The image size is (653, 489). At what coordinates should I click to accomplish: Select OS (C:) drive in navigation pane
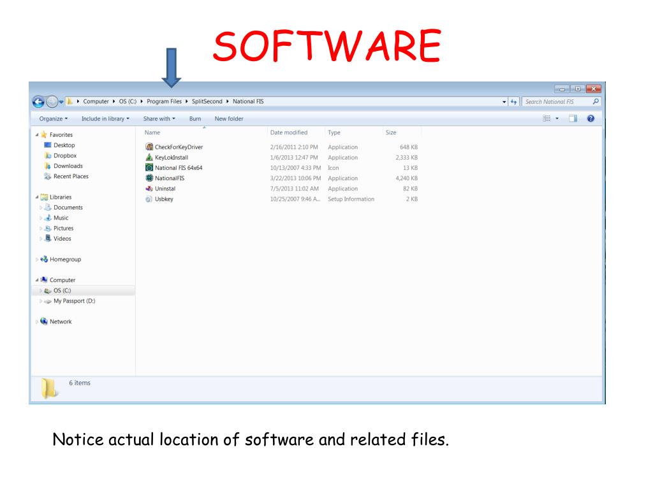point(62,290)
